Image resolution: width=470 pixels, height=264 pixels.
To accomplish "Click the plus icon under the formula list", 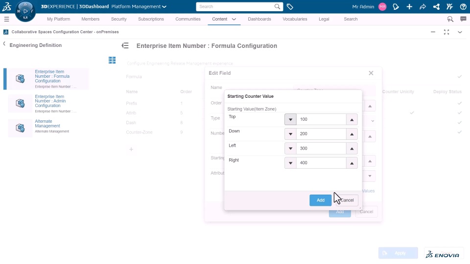I will (x=131, y=150).
